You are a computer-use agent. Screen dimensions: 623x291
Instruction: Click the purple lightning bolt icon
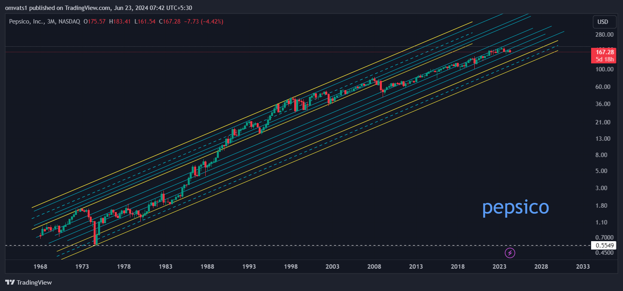click(x=510, y=252)
